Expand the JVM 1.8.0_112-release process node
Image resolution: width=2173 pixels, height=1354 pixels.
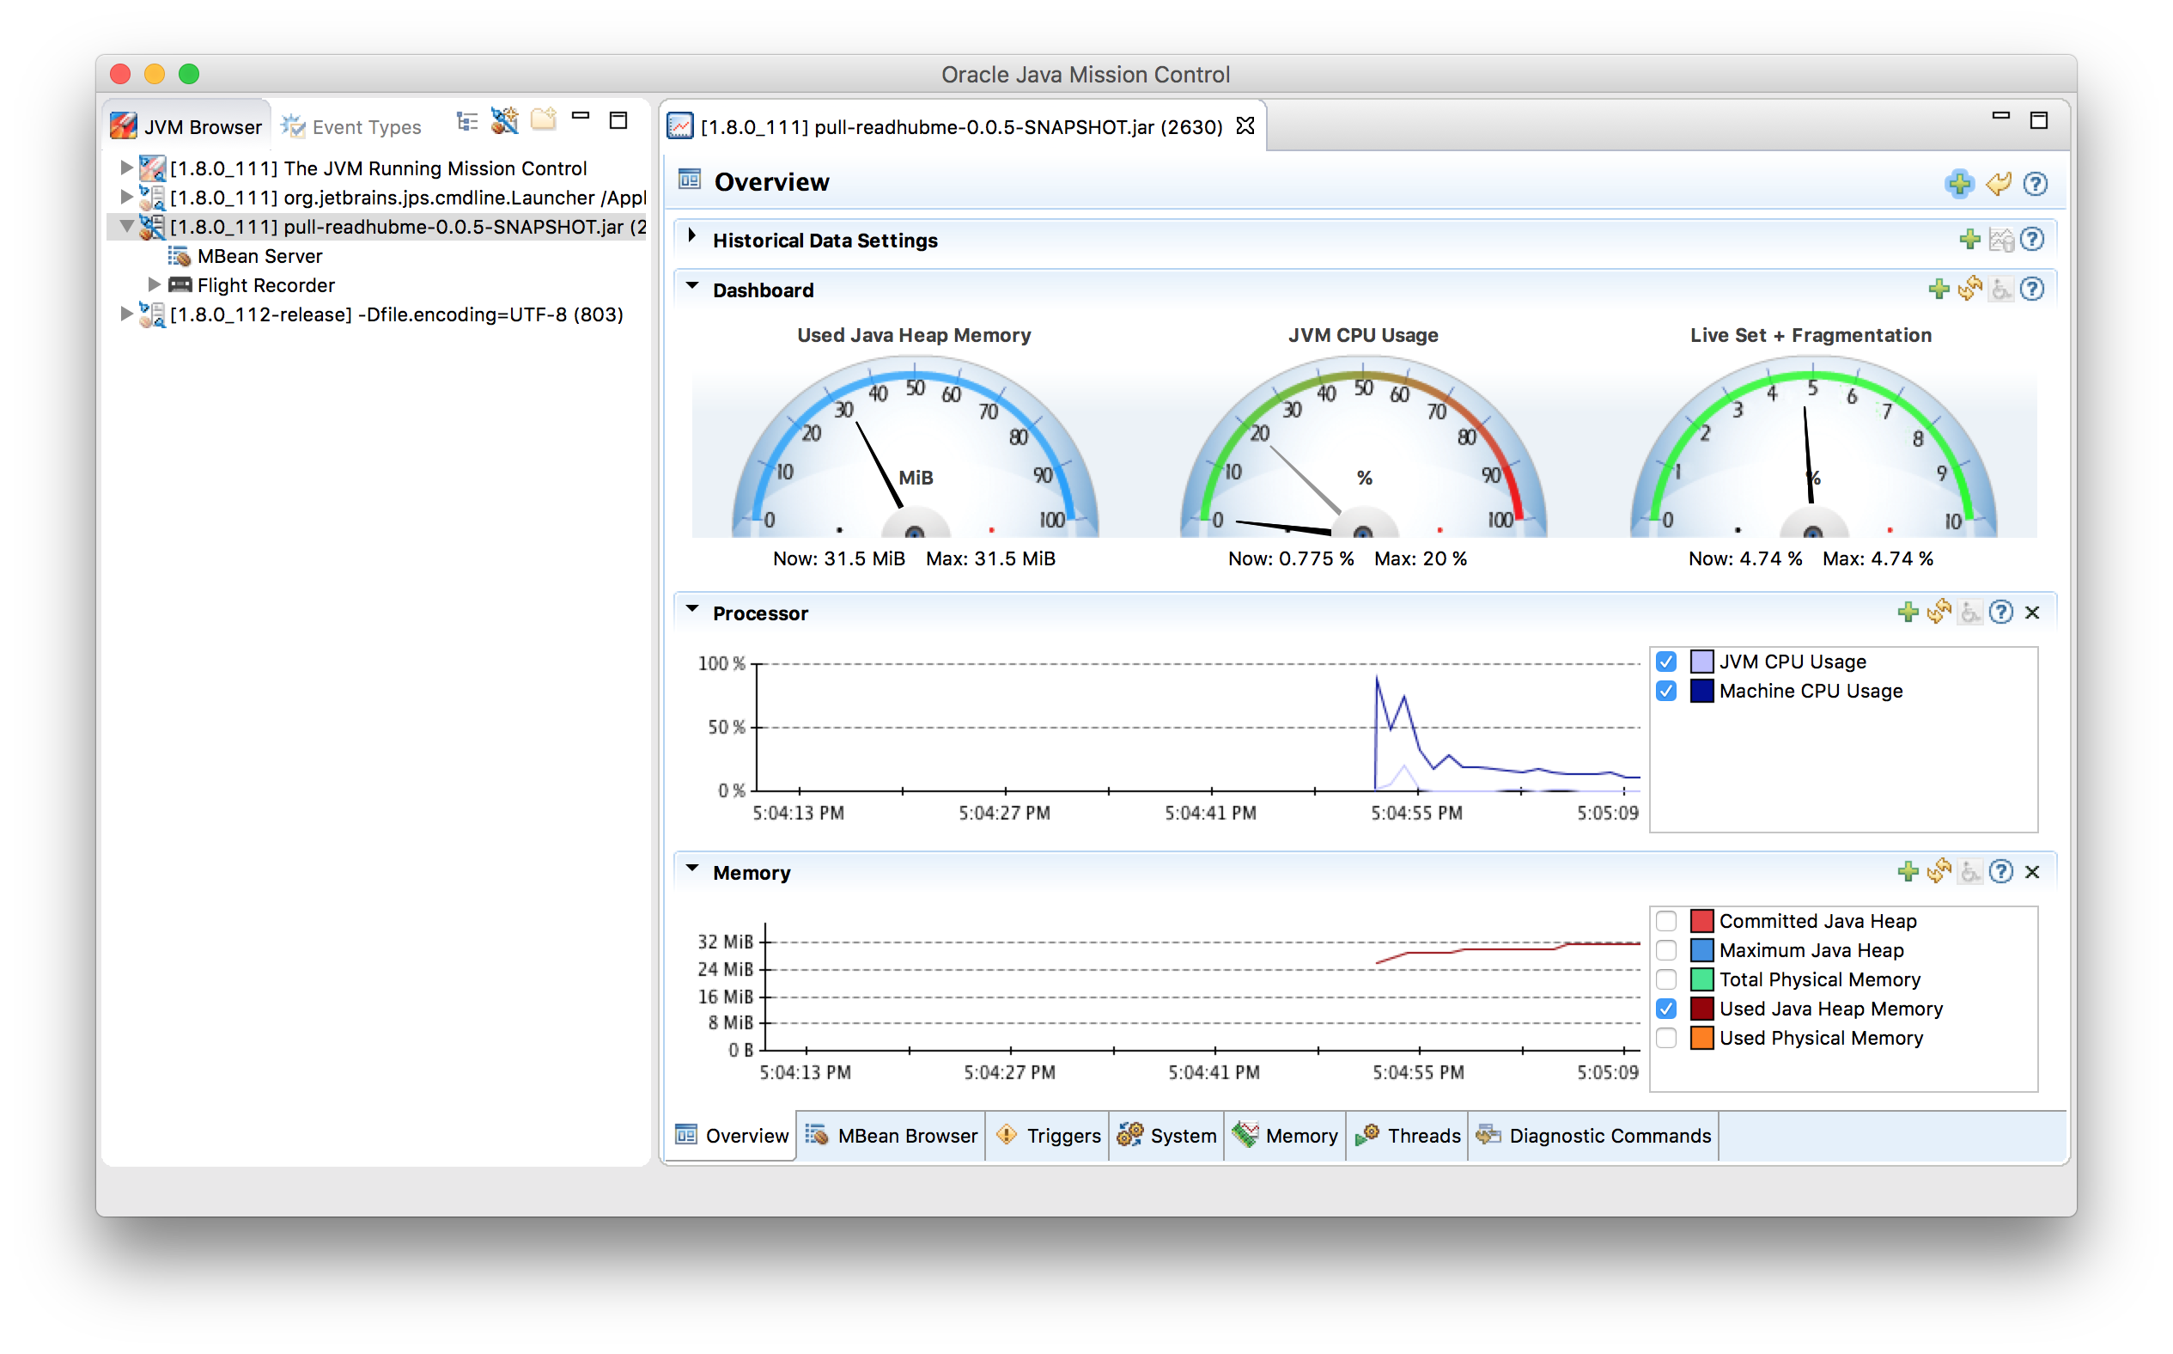pos(128,314)
